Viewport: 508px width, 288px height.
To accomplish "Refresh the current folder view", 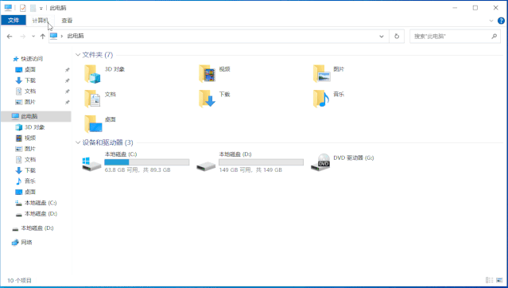I will [x=397, y=37].
